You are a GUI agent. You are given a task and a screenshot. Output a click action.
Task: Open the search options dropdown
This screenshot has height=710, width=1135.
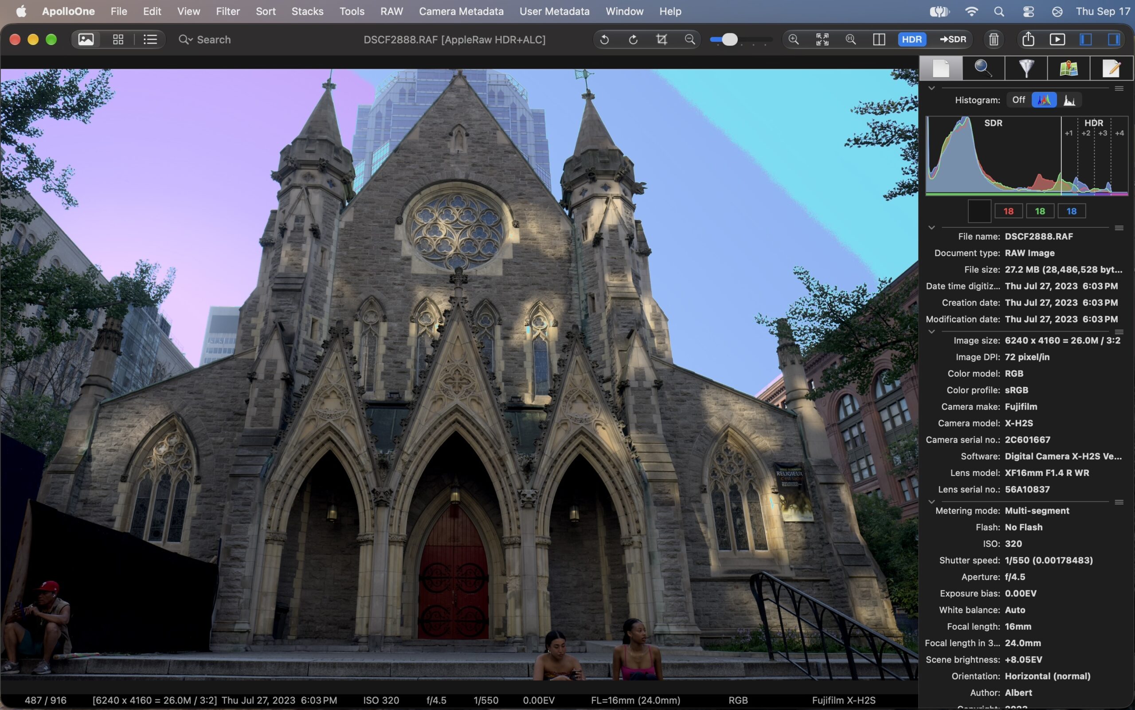tap(186, 39)
